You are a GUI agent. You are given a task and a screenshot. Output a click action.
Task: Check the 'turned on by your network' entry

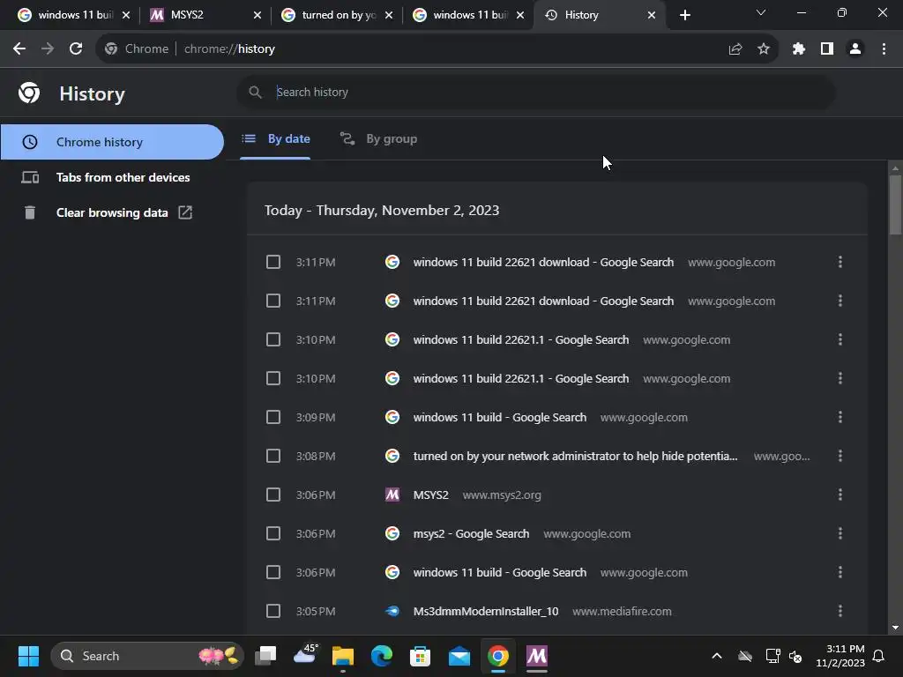273,456
